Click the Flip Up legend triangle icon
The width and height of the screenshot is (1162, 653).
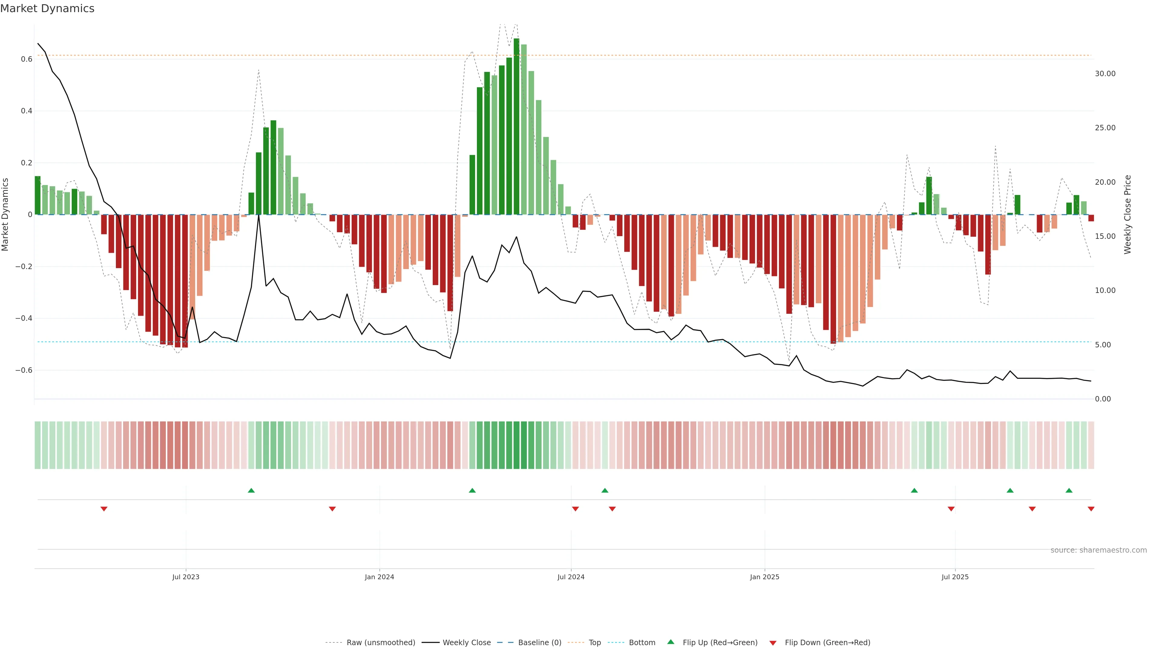click(671, 642)
